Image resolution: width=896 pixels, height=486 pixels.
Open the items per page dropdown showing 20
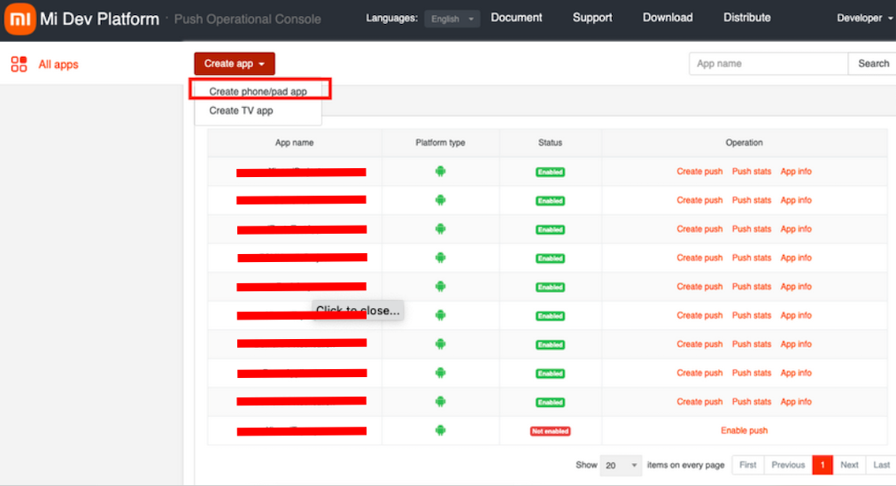[620, 466]
